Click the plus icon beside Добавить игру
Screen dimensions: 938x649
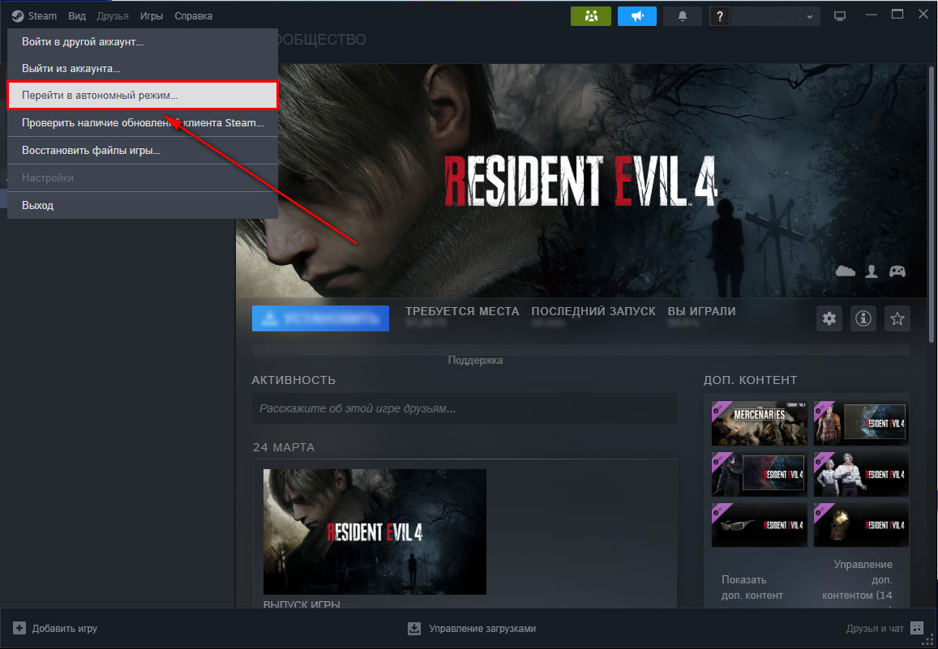pyautogui.click(x=19, y=629)
